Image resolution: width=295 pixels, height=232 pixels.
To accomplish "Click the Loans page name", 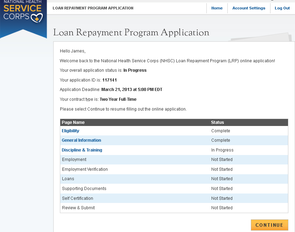I will point(68,179).
